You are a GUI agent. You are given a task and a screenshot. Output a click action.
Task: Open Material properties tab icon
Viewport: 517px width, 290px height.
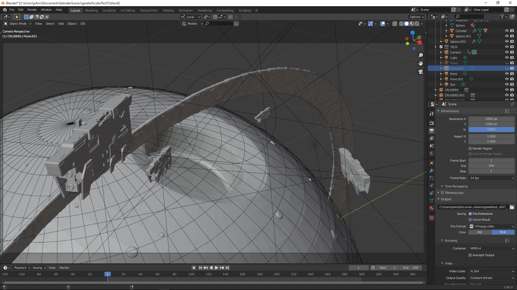432,208
